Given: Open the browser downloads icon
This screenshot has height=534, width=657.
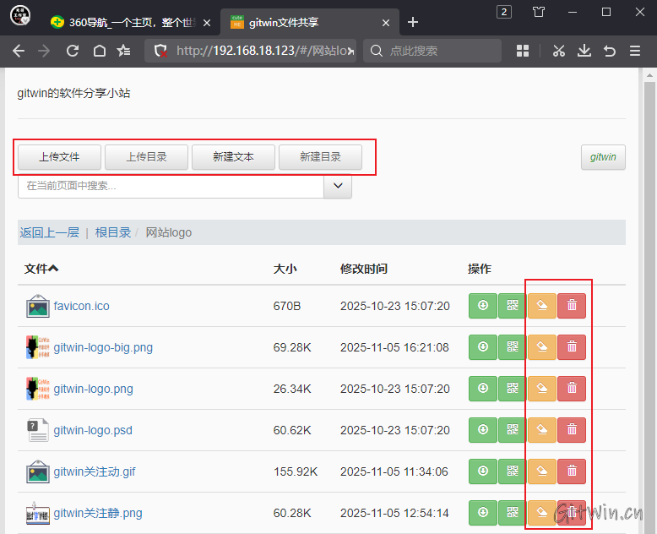Looking at the screenshot, I should tap(584, 51).
